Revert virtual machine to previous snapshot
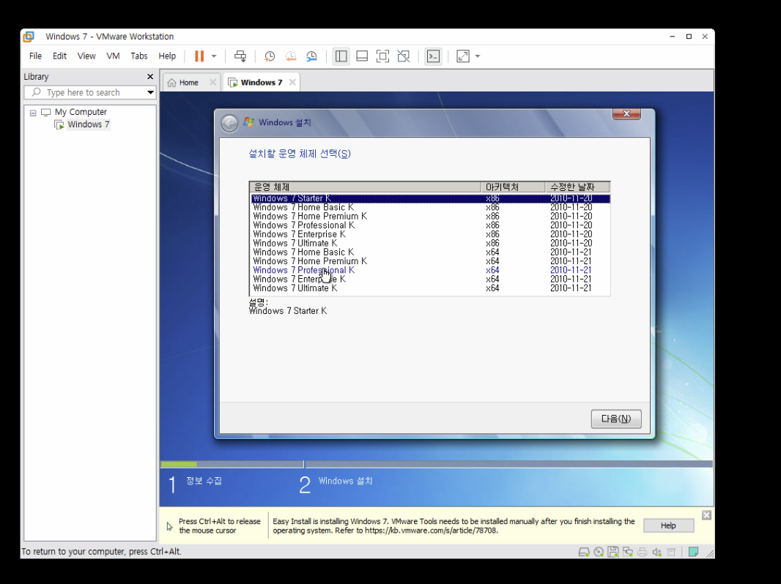781x584 pixels. (x=290, y=56)
